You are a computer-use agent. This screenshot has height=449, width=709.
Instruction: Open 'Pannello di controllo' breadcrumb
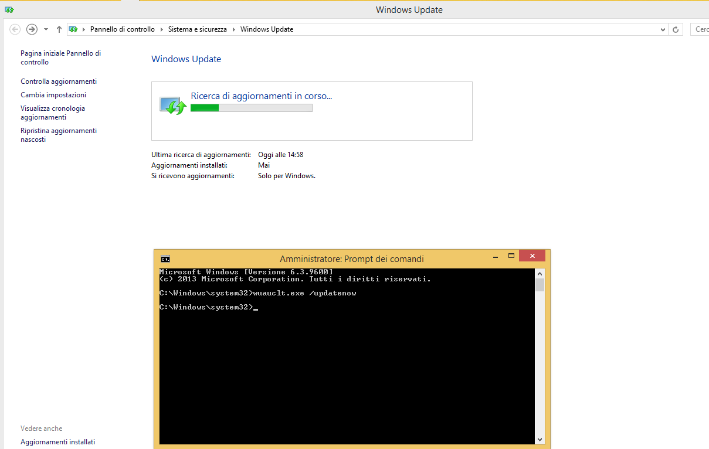123,29
